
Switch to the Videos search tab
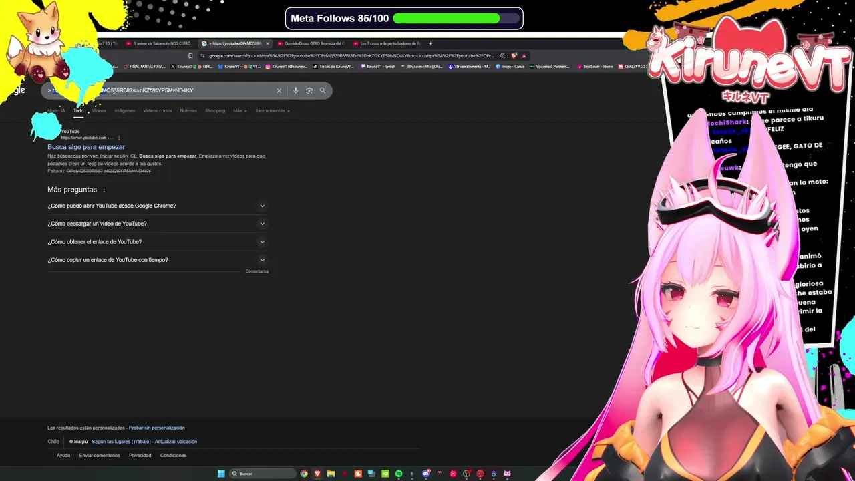pos(99,111)
